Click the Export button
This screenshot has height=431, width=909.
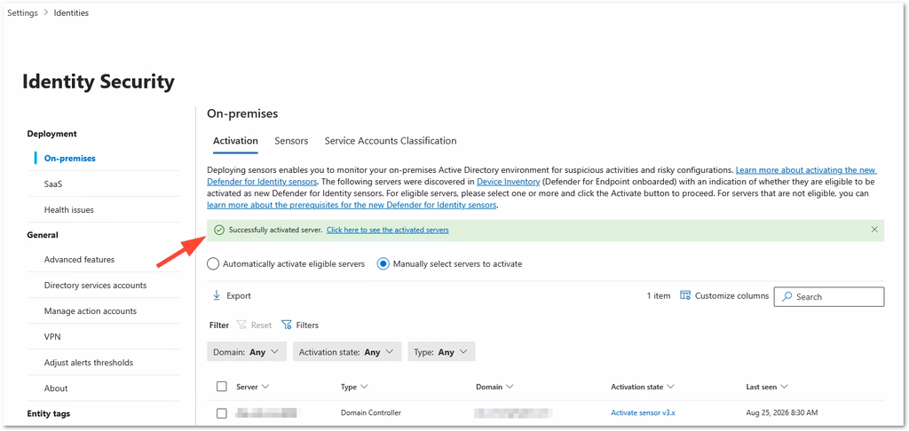click(232, 295)
